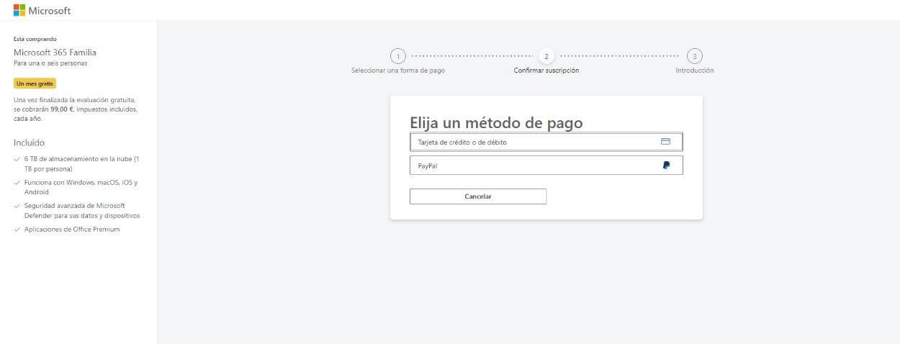
Task: Click 'Para una o seis personas' text
Action: 50,63
